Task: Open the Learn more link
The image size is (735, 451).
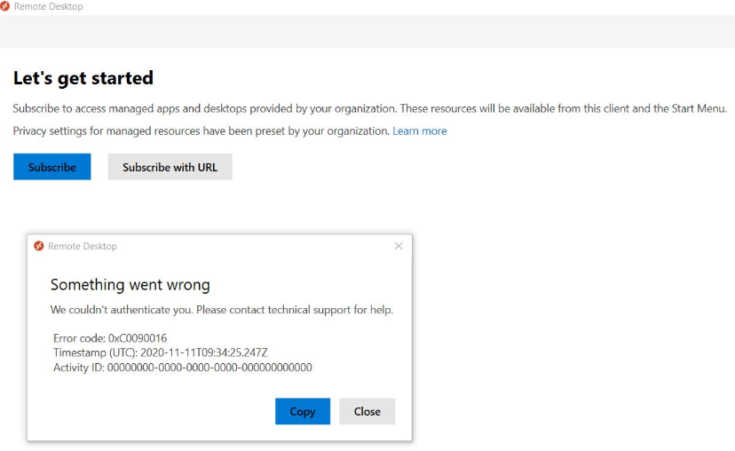Action: pos(420,131)
